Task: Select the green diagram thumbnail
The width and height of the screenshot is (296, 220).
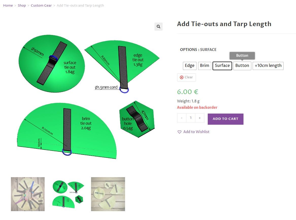Action: 68,194
